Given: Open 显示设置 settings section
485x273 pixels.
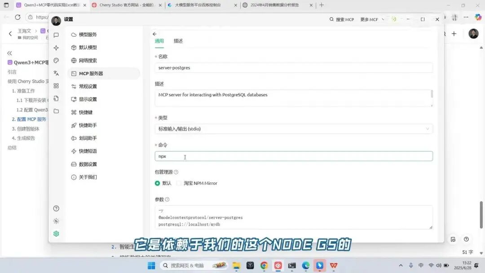Looking at the screenshot, I should [104, 99].
